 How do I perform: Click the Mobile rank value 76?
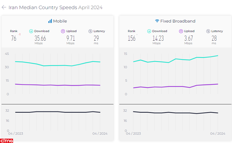pos(14,38)
